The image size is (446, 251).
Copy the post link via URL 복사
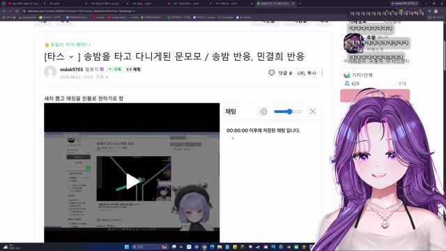click(307, 73)
